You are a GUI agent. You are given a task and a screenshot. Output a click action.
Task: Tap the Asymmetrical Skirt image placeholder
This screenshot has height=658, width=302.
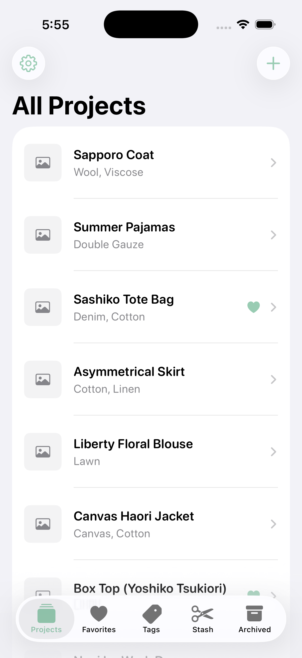point(43,379)
